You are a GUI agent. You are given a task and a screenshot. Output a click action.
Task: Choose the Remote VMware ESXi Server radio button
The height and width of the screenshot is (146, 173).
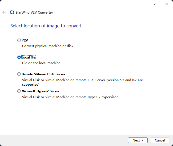19,74
